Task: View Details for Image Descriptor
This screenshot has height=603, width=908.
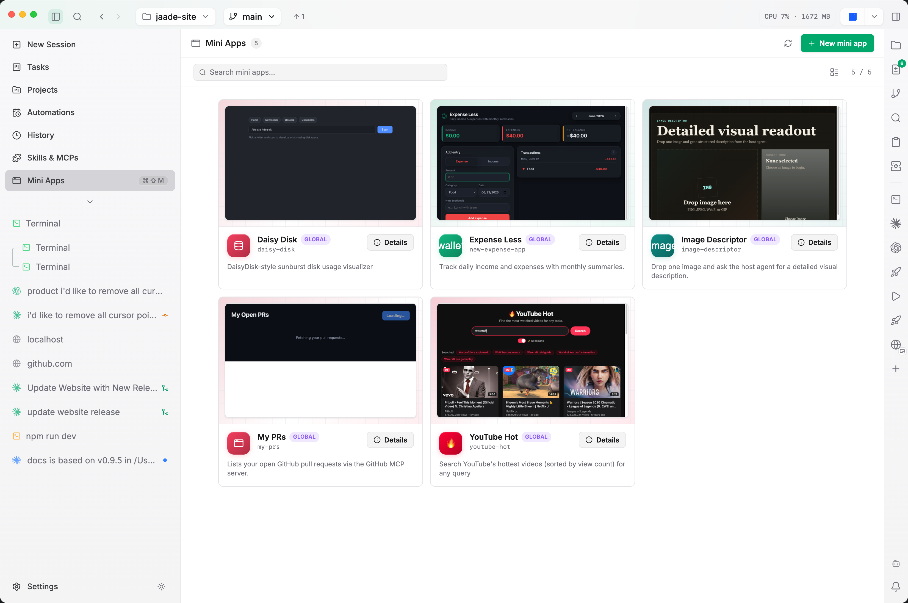Action: [814, 242]
